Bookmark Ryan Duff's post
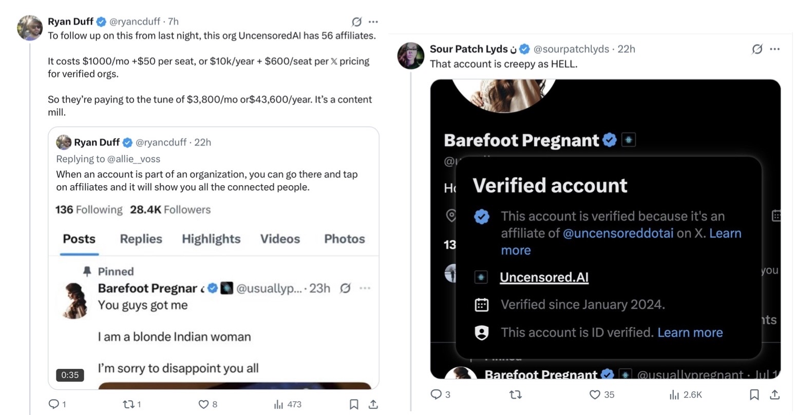 point(354,404)
